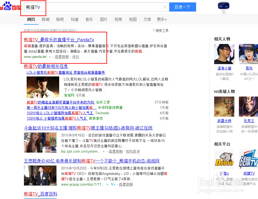The width and height of the screenshot is (258, 199).
Task: Open 百度快照 for the pcpop.com result
Action: [126, 185]
